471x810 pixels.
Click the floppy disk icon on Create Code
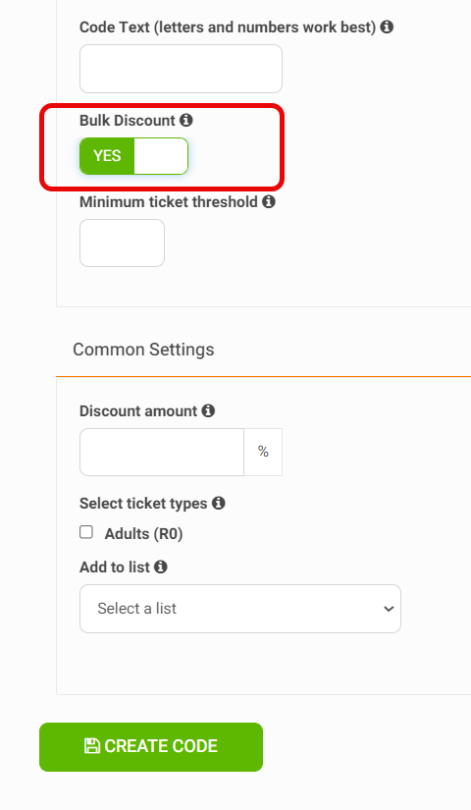[x=92, y=745]
